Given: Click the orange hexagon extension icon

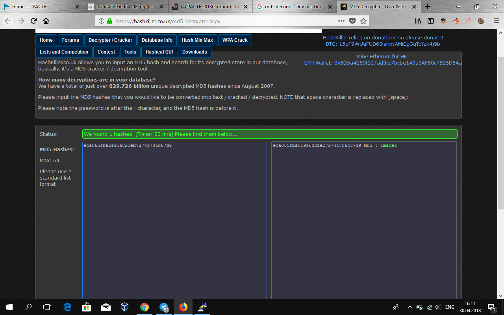Looking at the screenshot, I should (x=443, y=21).
